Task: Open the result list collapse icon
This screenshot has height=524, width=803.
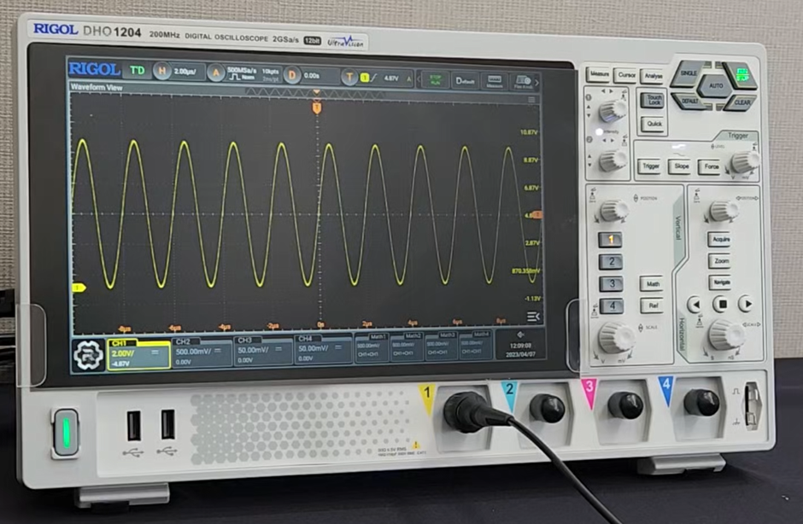Action: [x=532, y=317]
